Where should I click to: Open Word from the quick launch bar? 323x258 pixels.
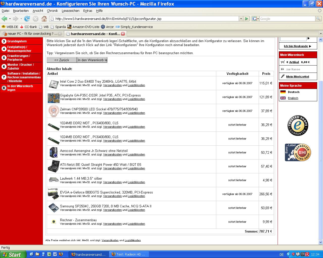tap(55, 254)
